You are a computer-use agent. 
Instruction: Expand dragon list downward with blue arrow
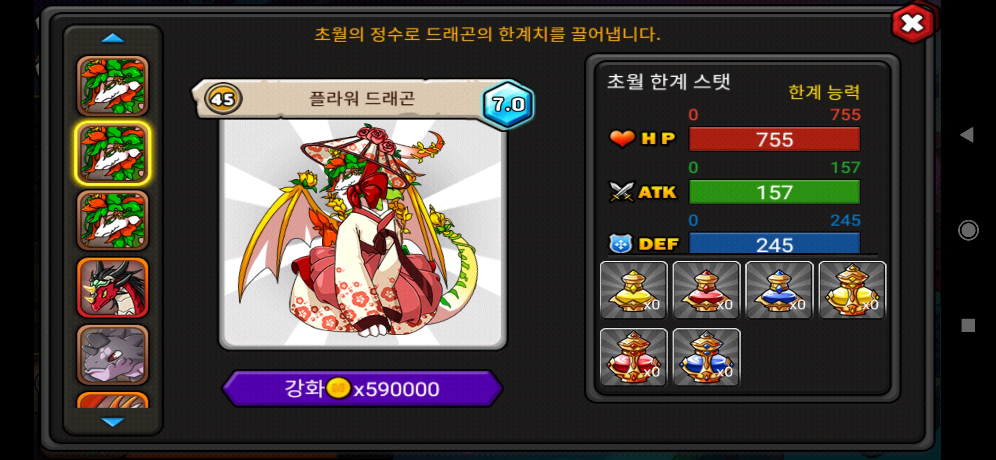[x=113, y=422]
